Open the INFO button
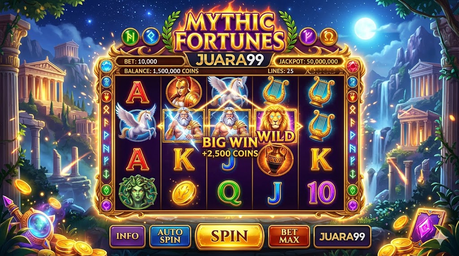 coord(127,236)
